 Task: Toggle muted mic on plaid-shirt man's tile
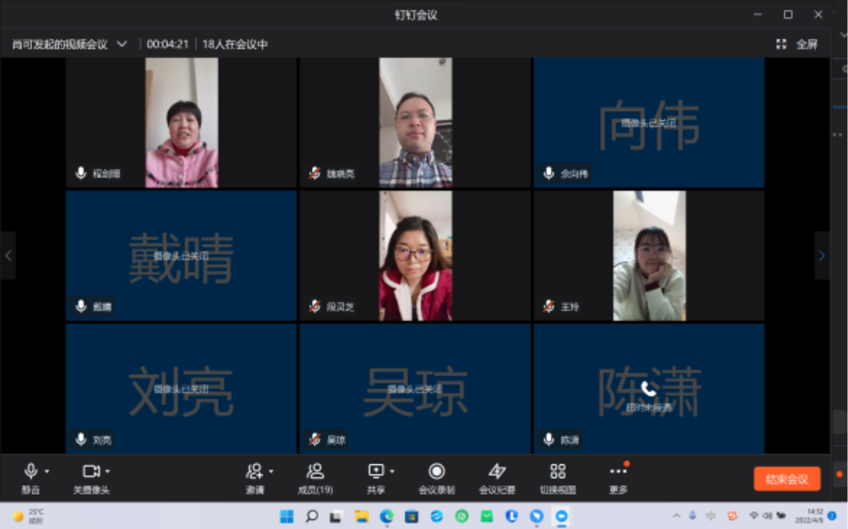pos(314,173)
